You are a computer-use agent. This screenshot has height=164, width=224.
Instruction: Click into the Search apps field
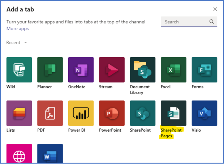pos(184,22)
